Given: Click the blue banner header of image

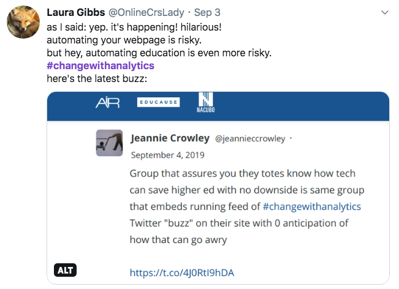Looking at the screenshot, I should coord(218,107).
